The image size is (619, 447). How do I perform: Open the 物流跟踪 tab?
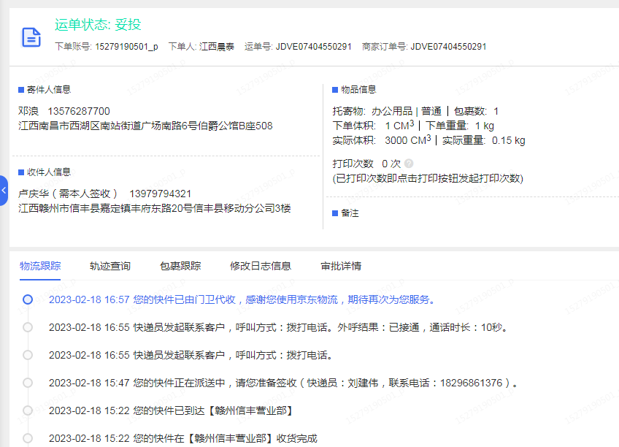[x=40, y=266]
